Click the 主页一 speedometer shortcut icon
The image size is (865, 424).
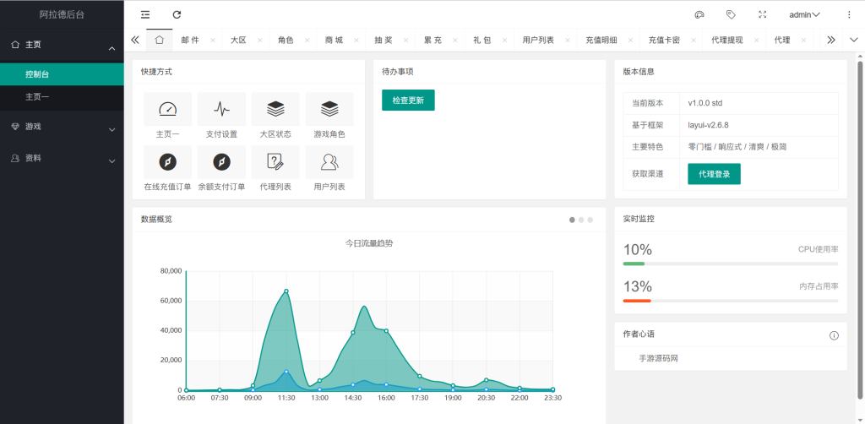point(167,110)
